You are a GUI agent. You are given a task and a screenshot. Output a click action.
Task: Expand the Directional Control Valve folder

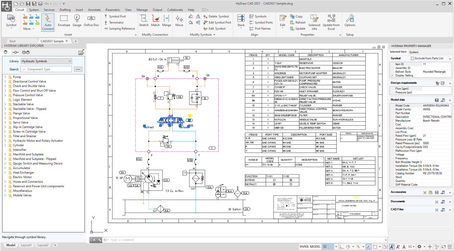(5, 81)
